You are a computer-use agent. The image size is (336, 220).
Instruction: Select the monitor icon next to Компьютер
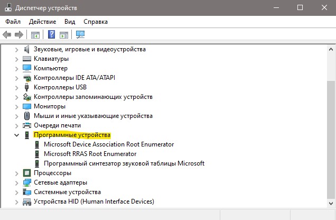tap(27, 68)
